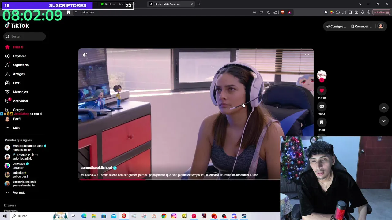Open the #Drama hashtag
The height and width of the screenshot is (220, 392).
tap(226, 175)
